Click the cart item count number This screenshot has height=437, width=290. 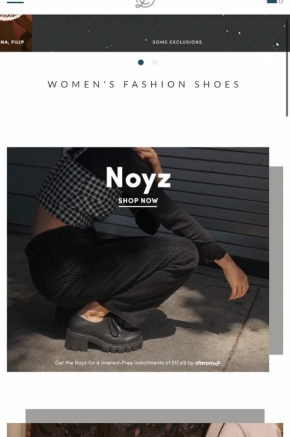click(x=281, y=2)
